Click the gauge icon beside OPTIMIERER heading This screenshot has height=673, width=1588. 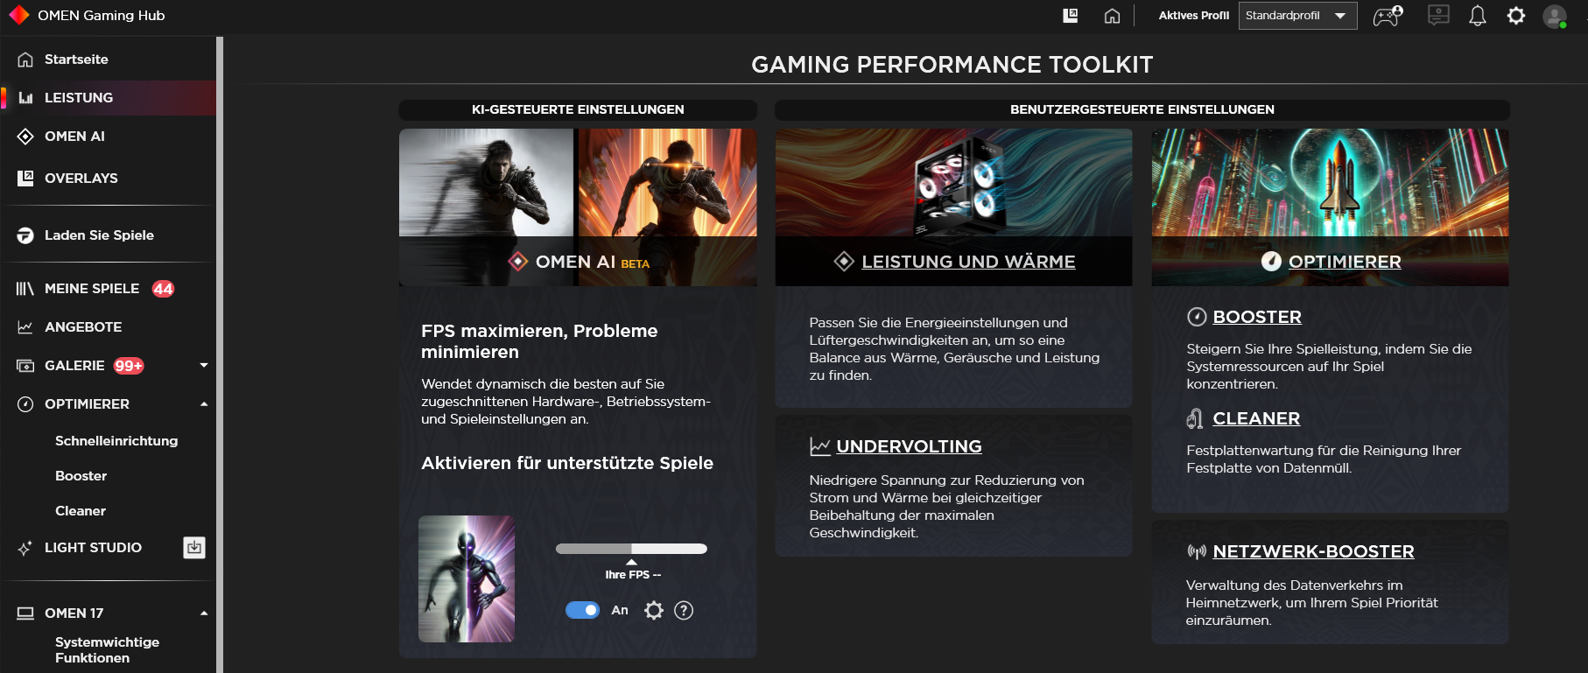1271,262
